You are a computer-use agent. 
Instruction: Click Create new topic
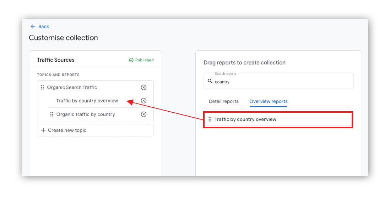[x=95, y=130]
